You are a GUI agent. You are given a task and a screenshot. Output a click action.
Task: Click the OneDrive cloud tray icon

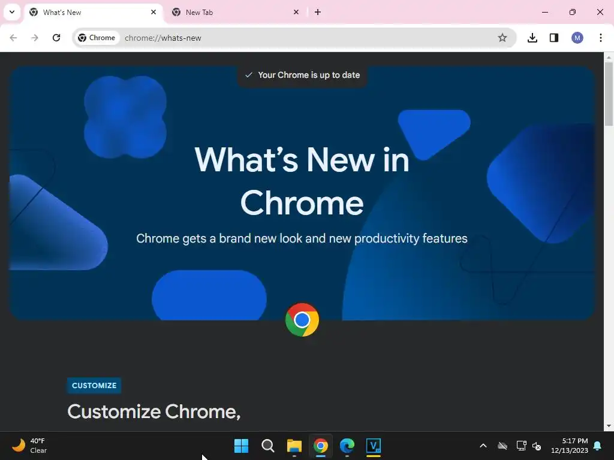[502, 446]
